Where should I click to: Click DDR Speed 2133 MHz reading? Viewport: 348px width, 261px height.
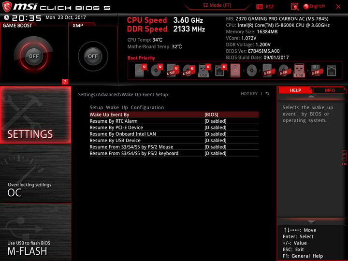pyautogui.click(x=166, y=29)
